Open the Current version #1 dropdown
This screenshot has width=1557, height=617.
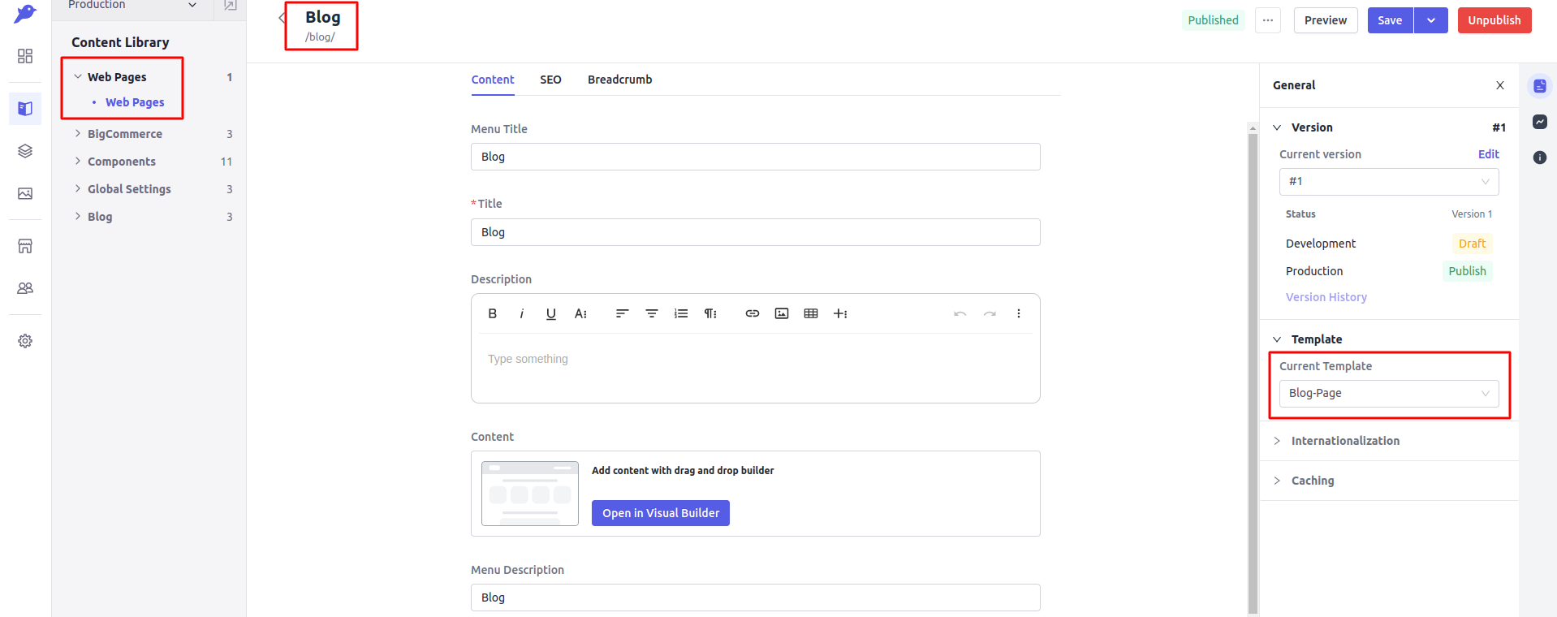[x=1389, y=182]
